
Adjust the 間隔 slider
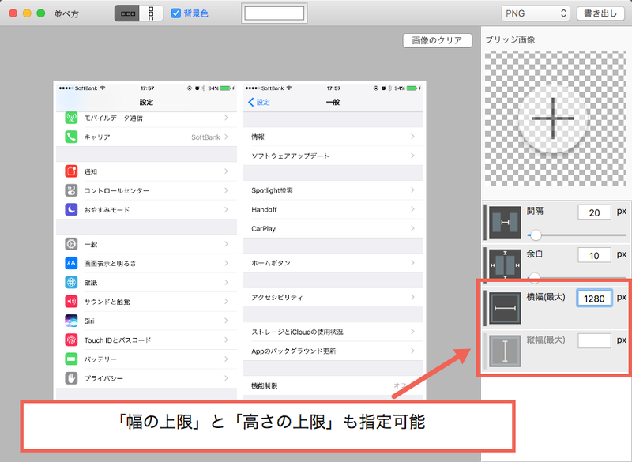536,235
